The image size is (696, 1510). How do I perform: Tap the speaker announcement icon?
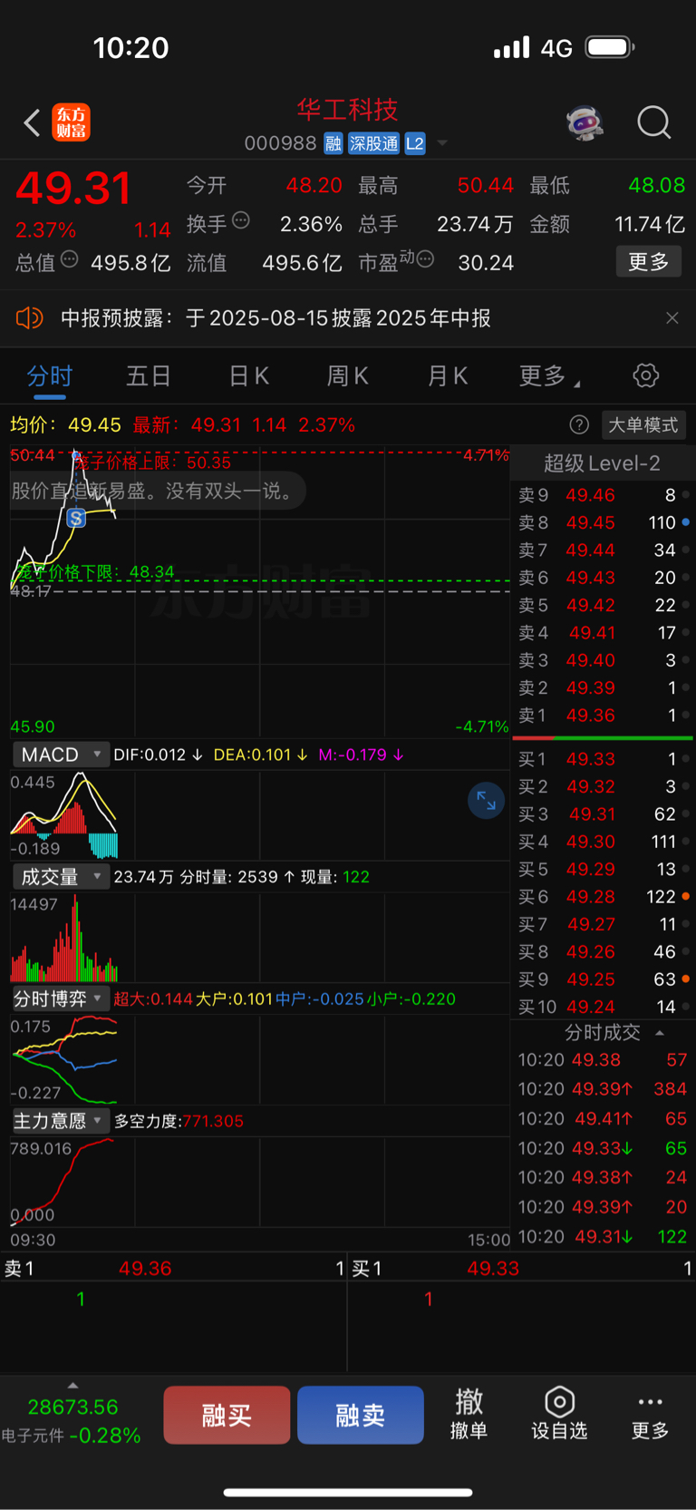[30, 318]
